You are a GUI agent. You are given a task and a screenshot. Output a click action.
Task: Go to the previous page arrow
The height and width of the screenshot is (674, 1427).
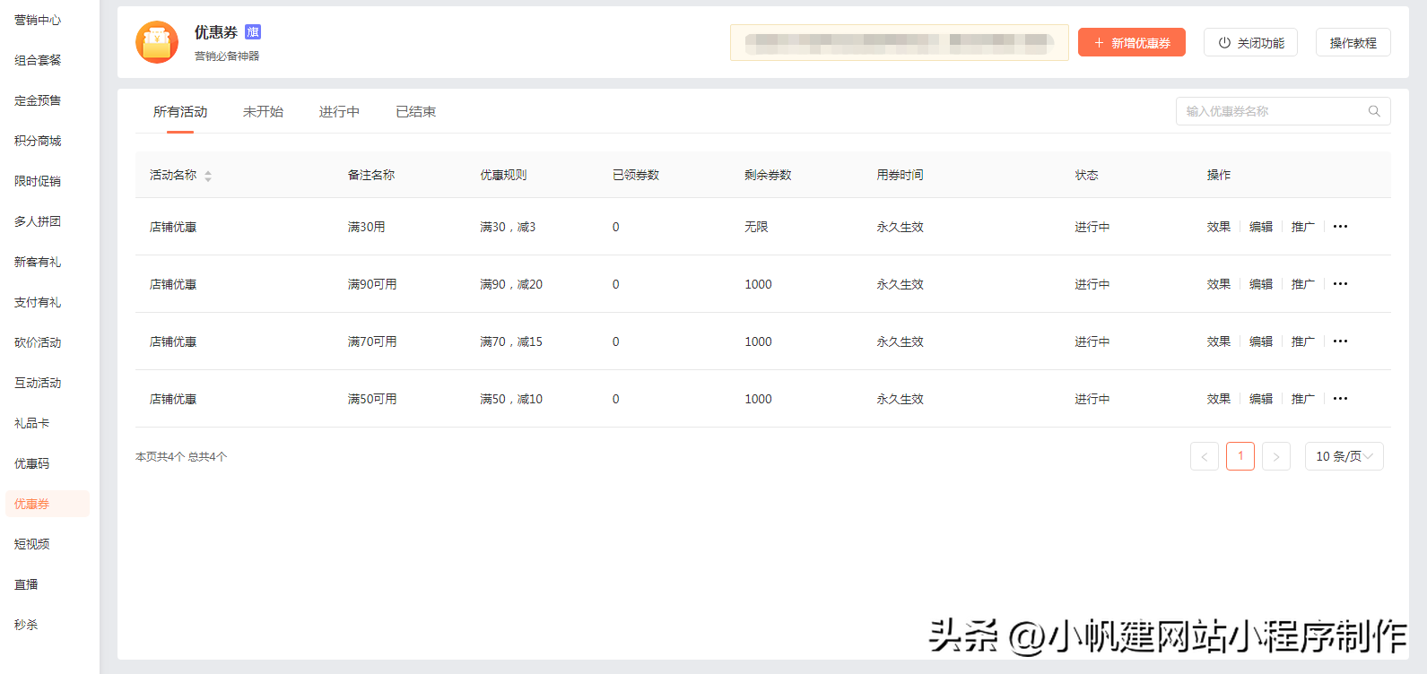tap(1204, 456)
